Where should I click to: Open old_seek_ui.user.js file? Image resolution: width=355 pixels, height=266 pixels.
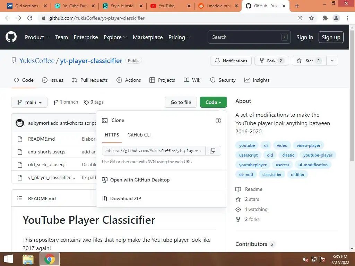coord(47,165)
